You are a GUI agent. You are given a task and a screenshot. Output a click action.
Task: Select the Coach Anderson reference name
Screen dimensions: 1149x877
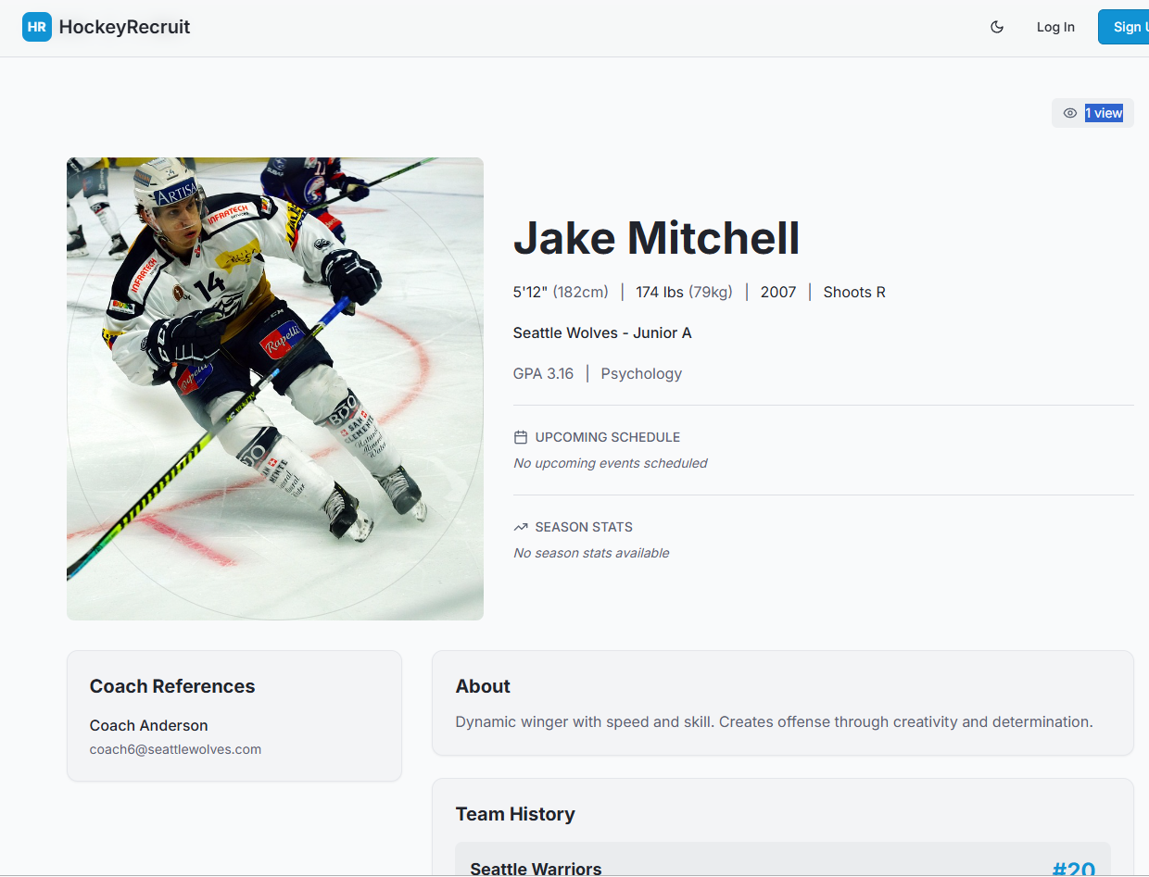point(148,725)
